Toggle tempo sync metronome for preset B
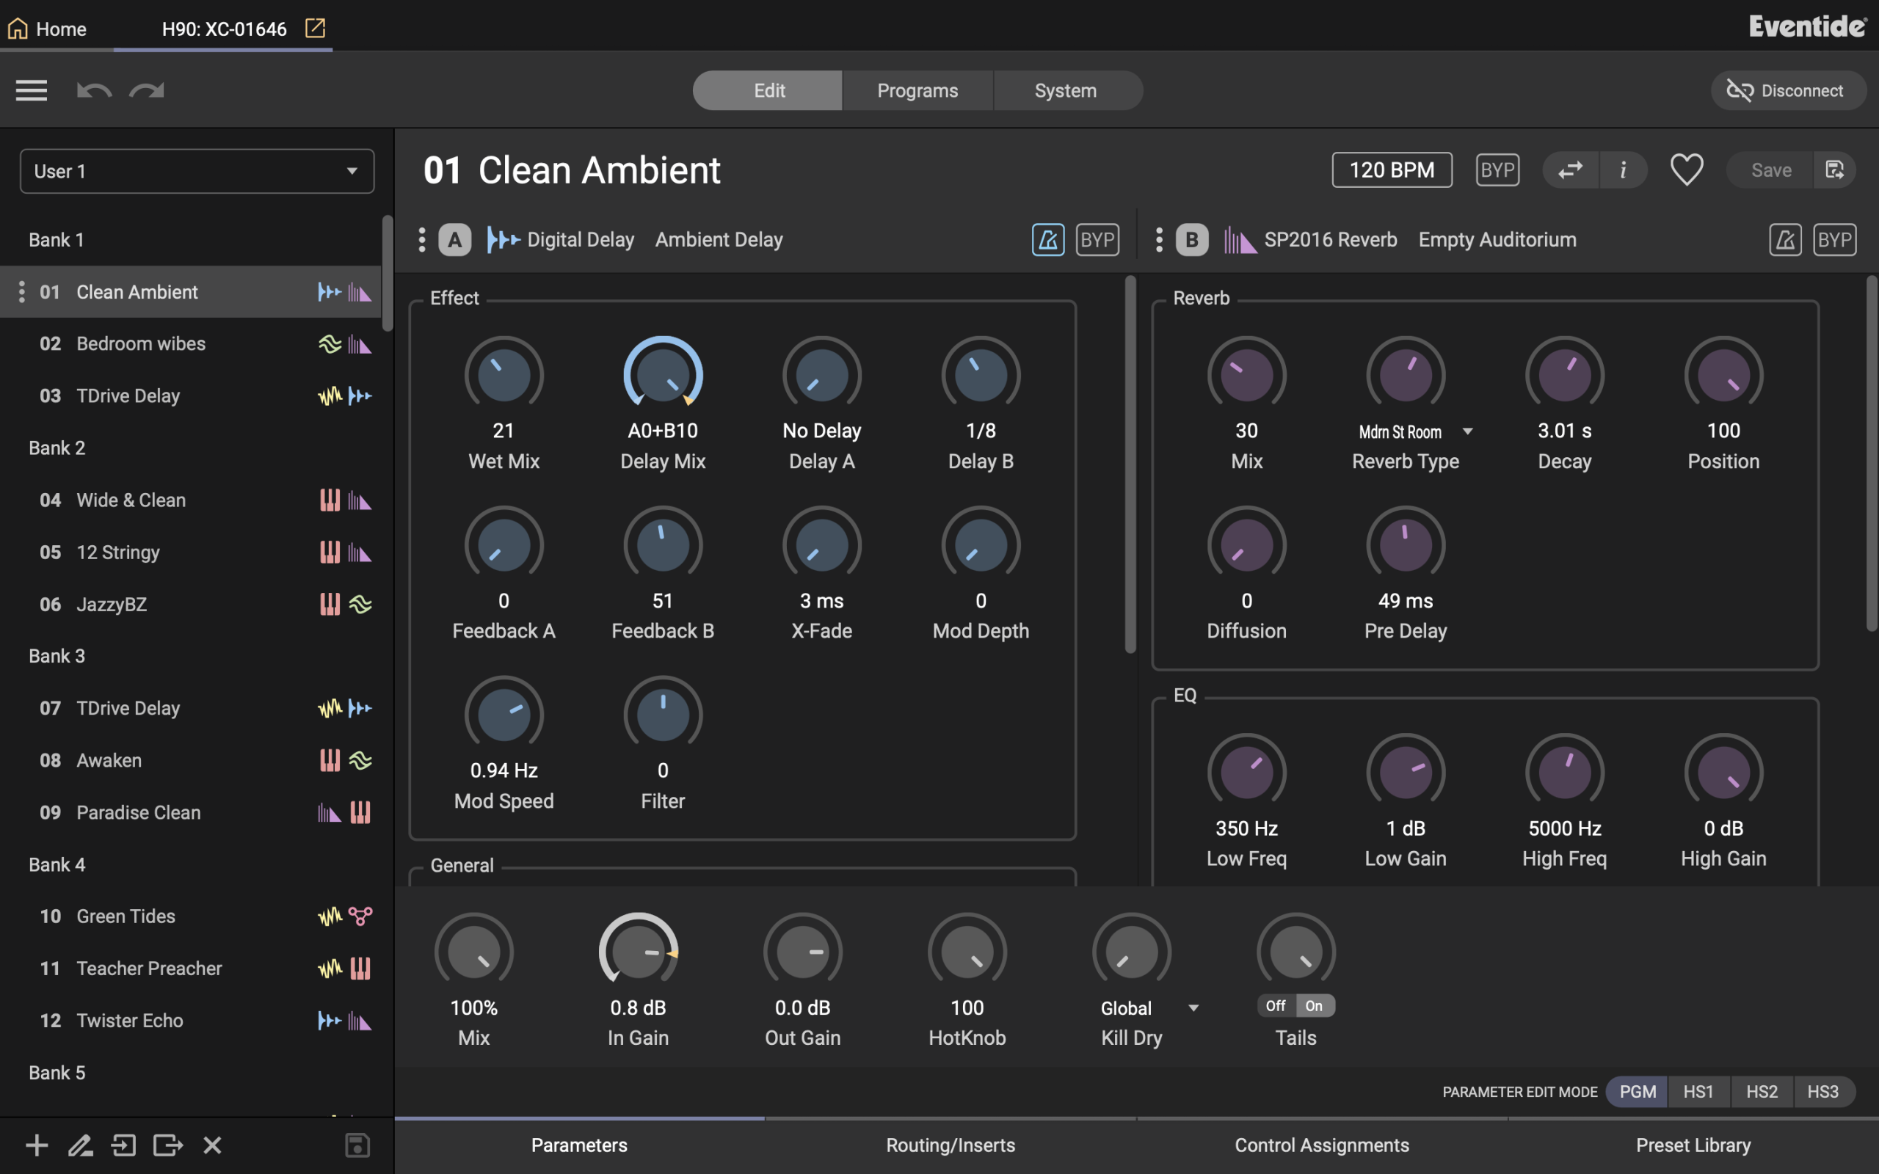This screenshot has height=1174, width=1879. tap(1785, 239)
